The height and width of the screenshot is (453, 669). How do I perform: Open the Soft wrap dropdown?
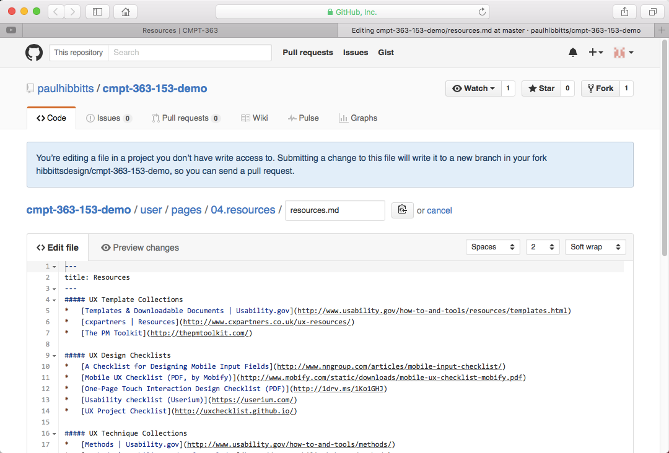pos(595,247)
